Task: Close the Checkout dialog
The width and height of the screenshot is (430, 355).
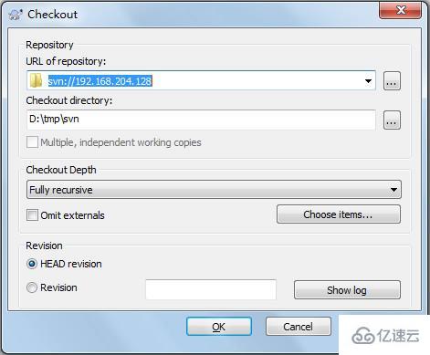Action: point(401,11)
